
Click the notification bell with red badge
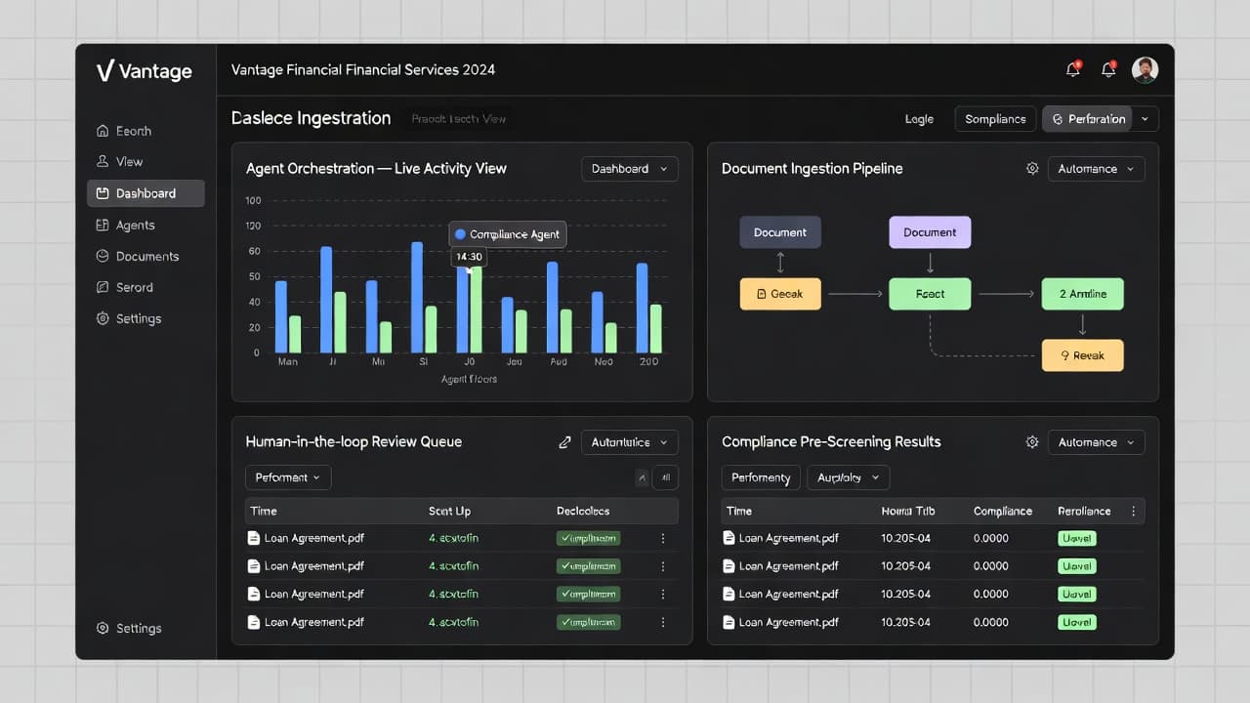[1072, 68]
